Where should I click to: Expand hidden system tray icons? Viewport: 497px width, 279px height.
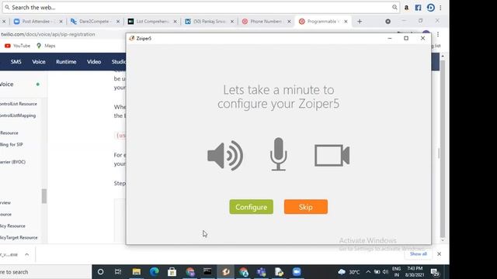tap(368, 272)
